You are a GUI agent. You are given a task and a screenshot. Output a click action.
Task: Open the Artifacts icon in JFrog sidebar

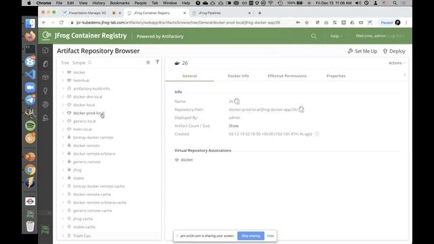point(45,64)
